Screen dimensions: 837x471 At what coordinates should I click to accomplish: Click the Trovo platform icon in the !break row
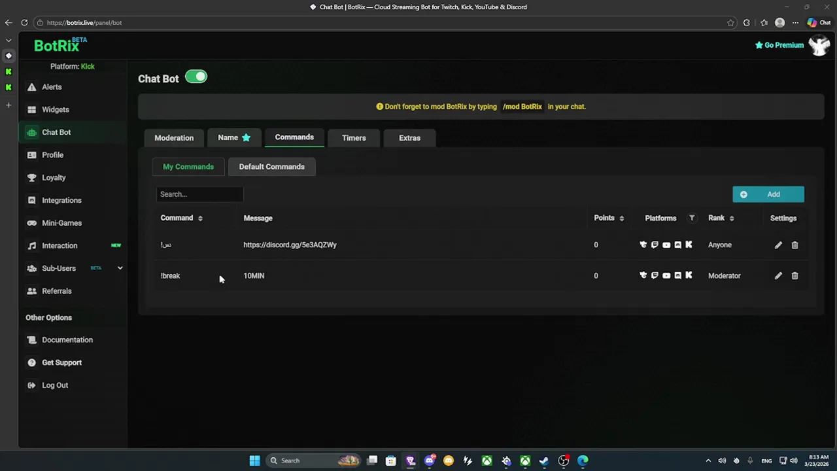643,275
